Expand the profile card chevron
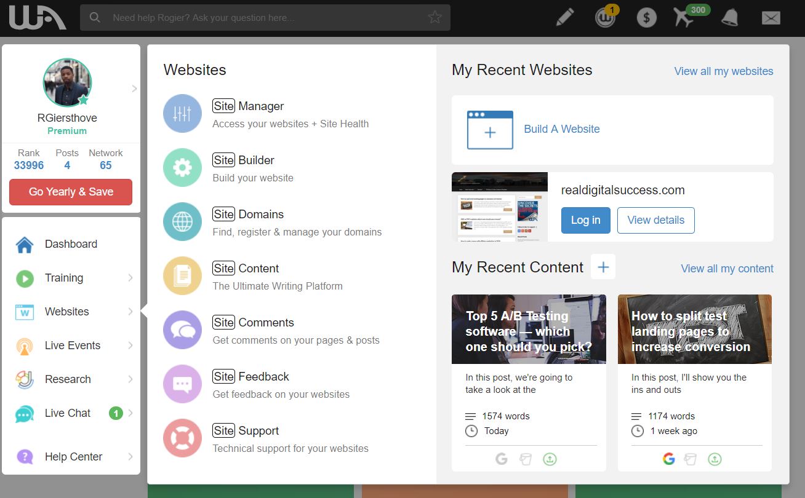This screenshot has height=498, width=805. tap(134, 89)
